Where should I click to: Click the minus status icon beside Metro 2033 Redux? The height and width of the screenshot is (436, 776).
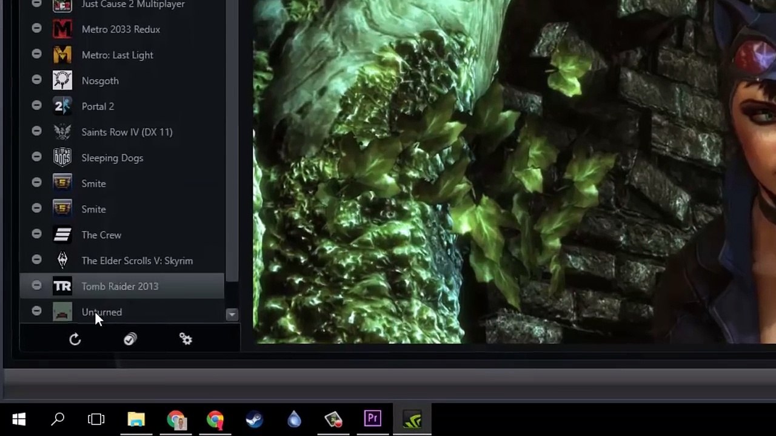[x=36, y=28]
